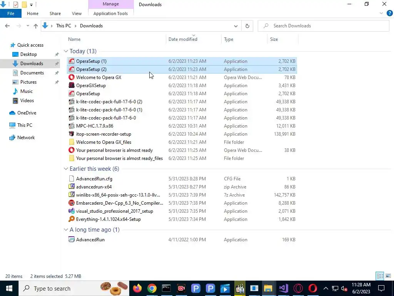Click the advancedrun-x64 zip archive icon
394x296 pixels.
pyautogui.click(x=72, y=187)
